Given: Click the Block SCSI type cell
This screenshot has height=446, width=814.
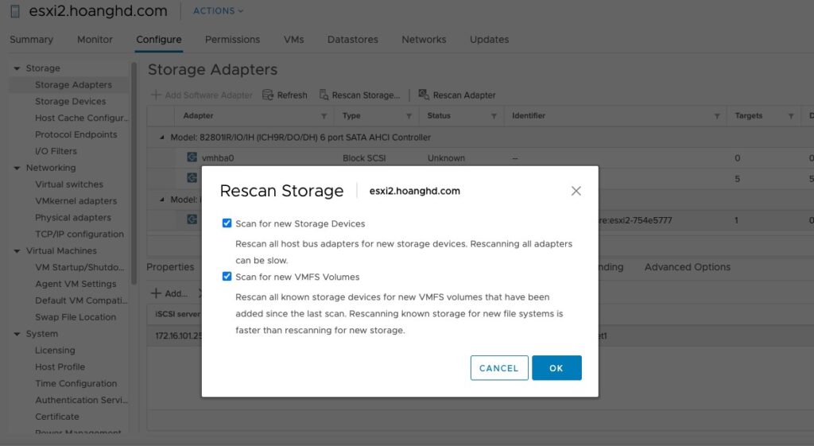Looking at the screenshot, I should (364, 158).
